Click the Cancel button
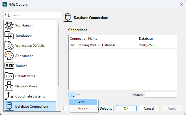 (149, 108)
